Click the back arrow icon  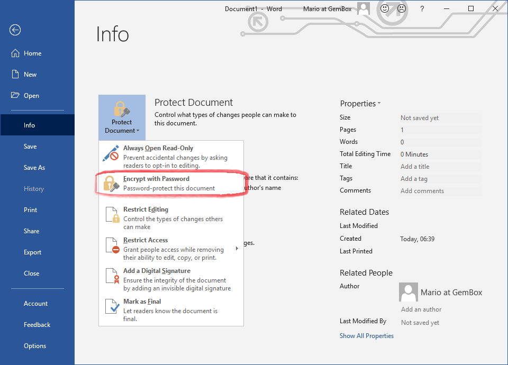(x=15, y=30)
